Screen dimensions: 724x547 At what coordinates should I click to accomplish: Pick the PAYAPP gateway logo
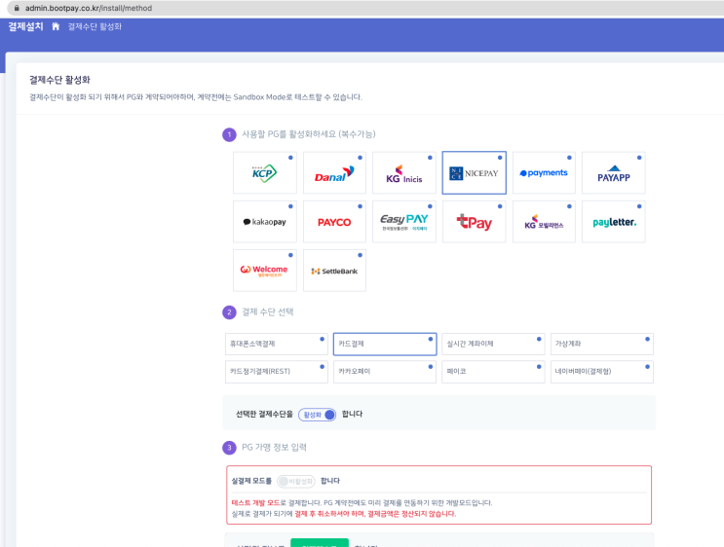[613, 173]
